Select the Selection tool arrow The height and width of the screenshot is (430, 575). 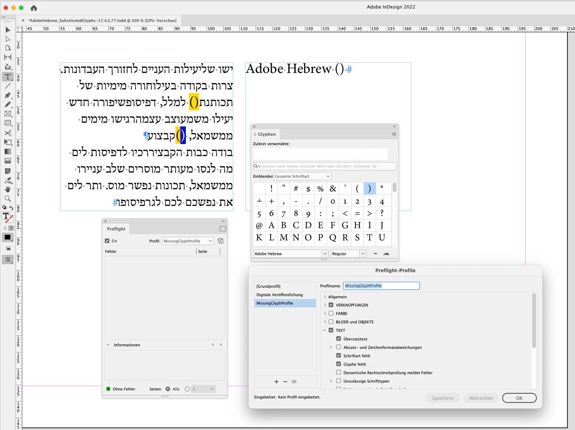pyautogui.click(x=8, y=30)
